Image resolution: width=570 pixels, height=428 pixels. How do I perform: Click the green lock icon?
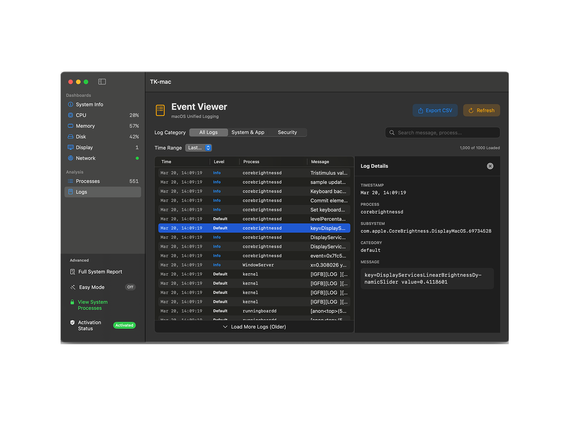(72, 302)
